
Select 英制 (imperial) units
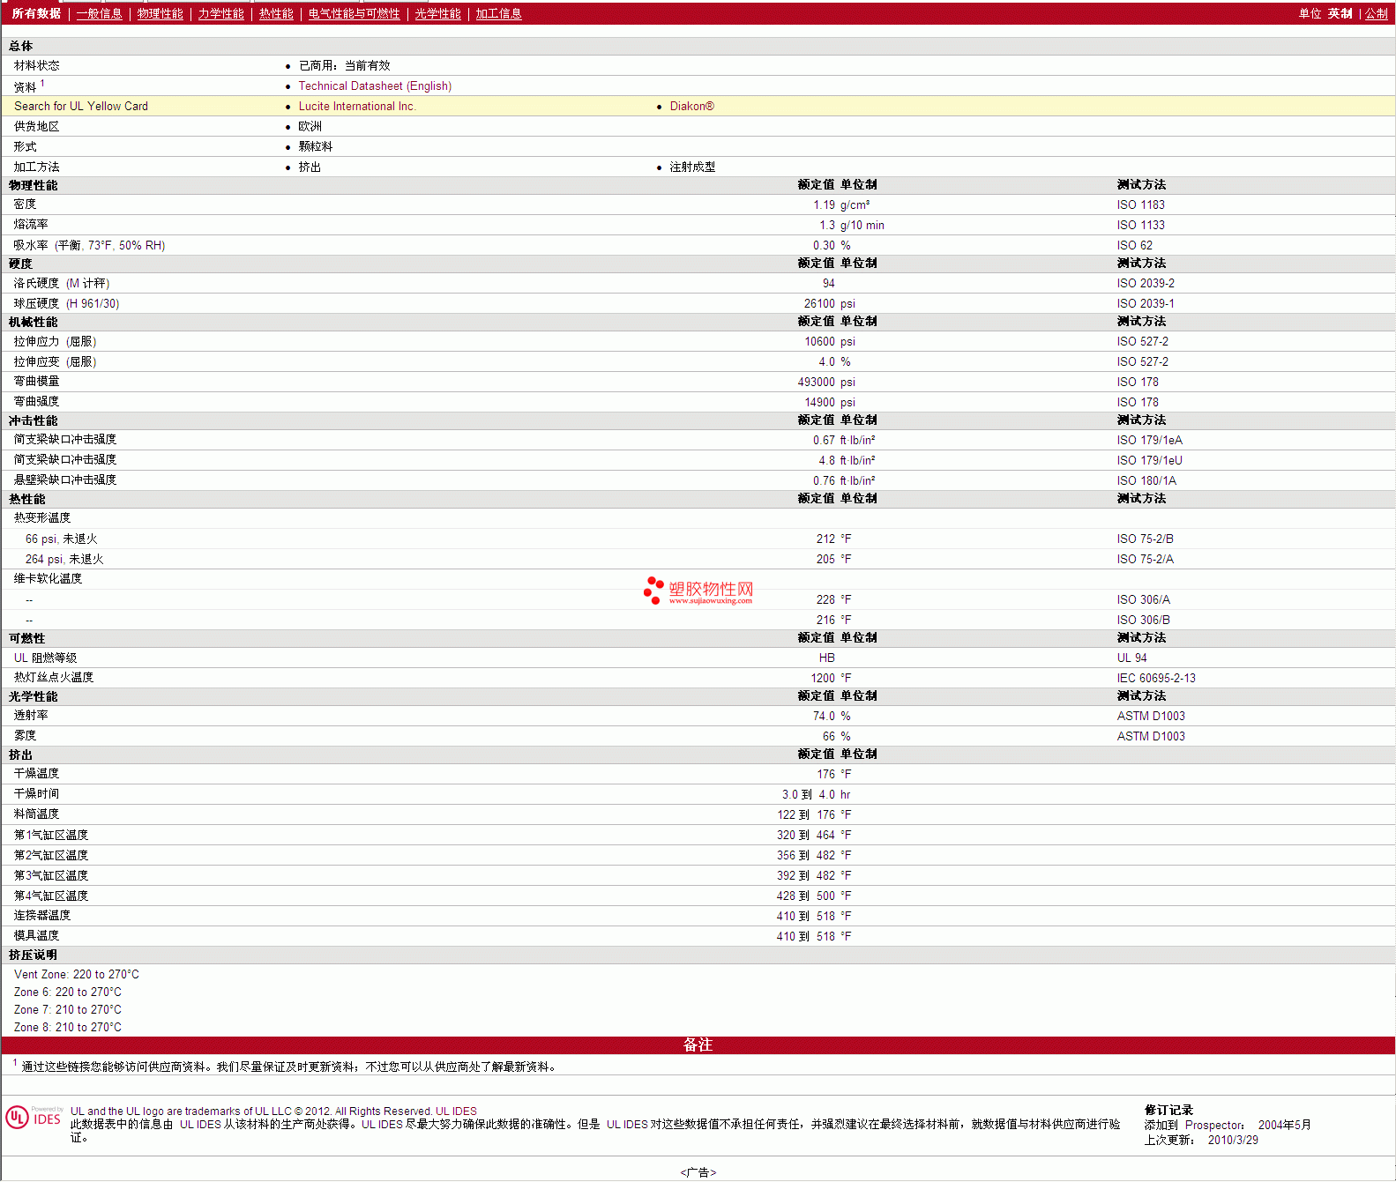click(1340, 14)
